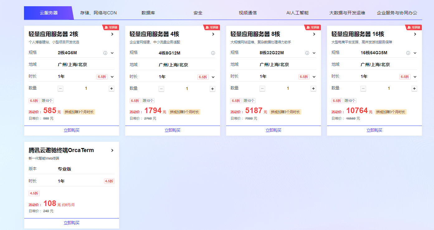Click 立即购买 for the OrcaTerm terminal

[x=71, y=223]
